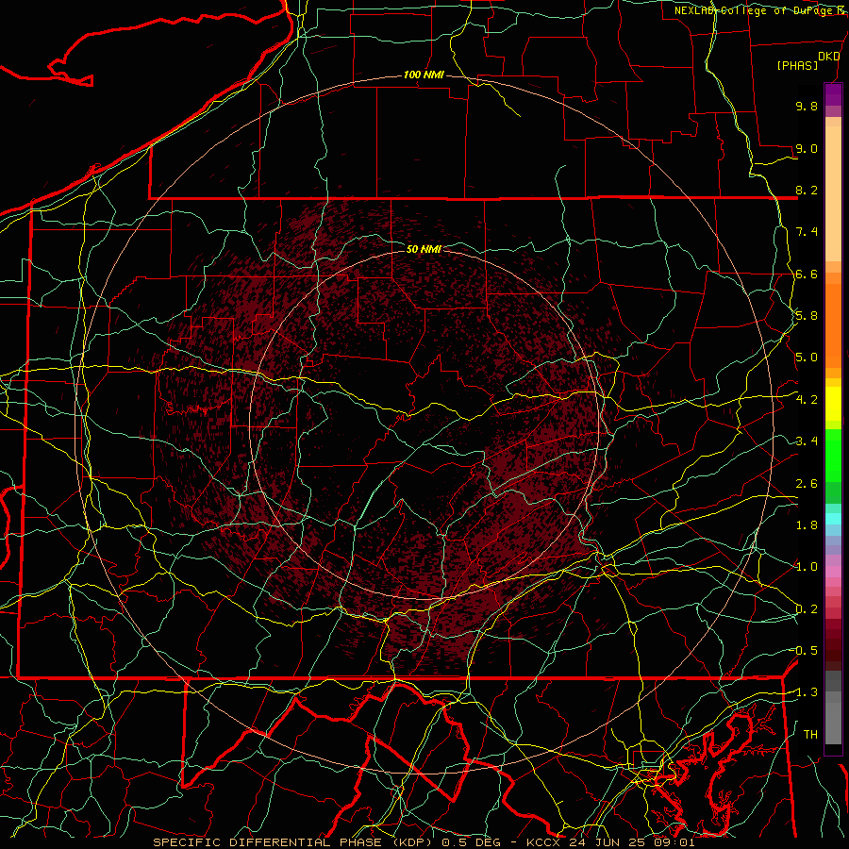This screenshot has width=849, height=849.
Task: Click the 7.4 legend value
Action: tap(807, 232)
